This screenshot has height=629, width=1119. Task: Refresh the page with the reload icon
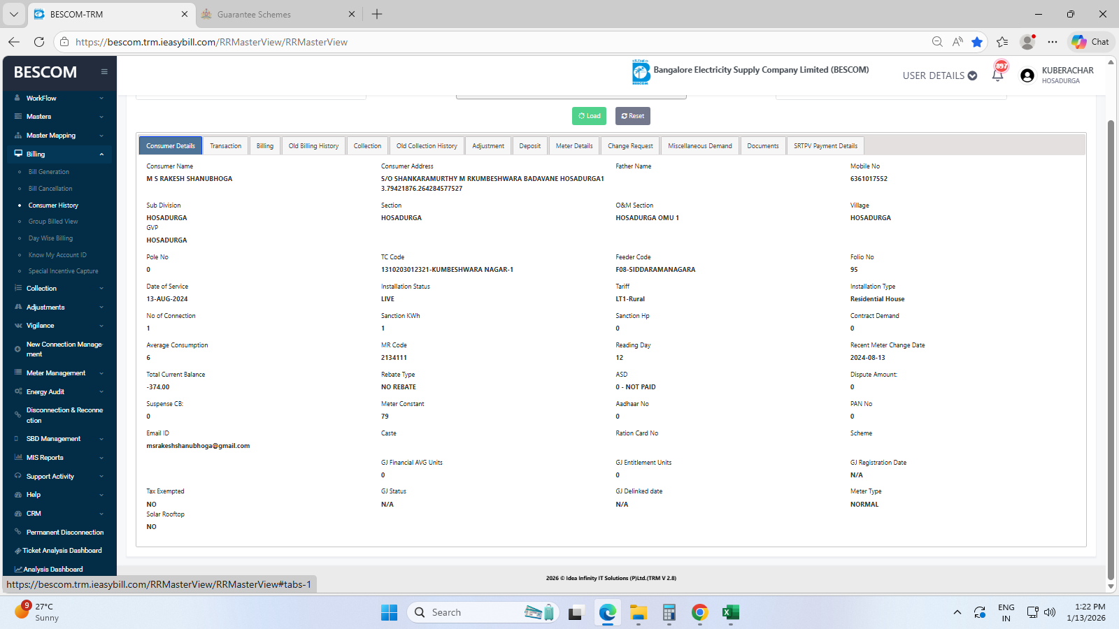pyautogui.click(x=39, y=42)
